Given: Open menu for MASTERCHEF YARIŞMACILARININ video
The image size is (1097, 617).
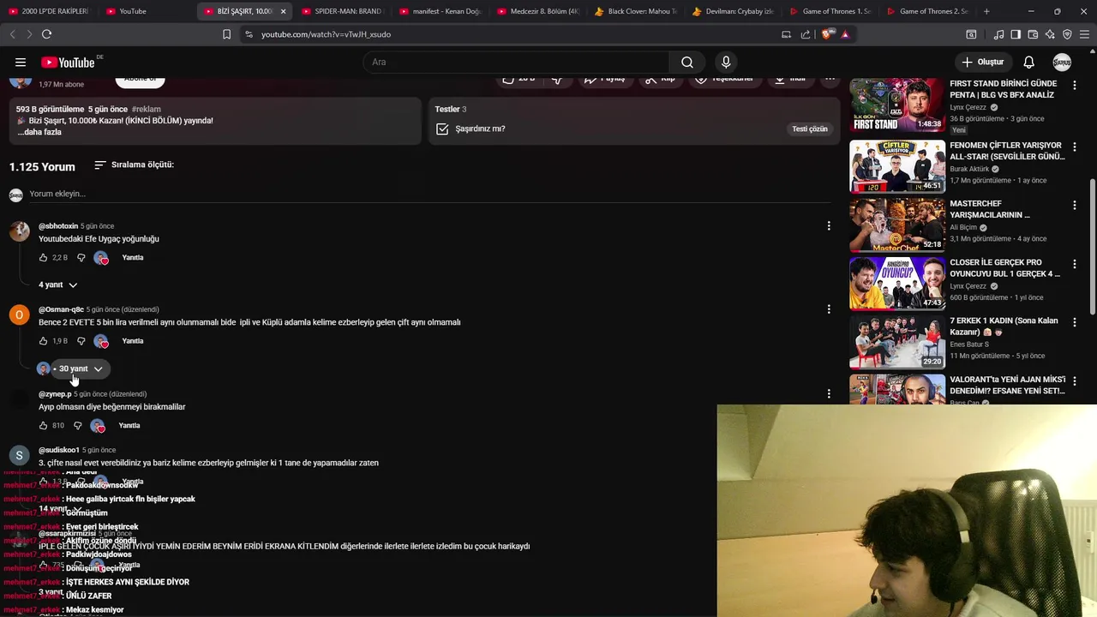Looking at the screenshot, I should tap(1074, 205).
